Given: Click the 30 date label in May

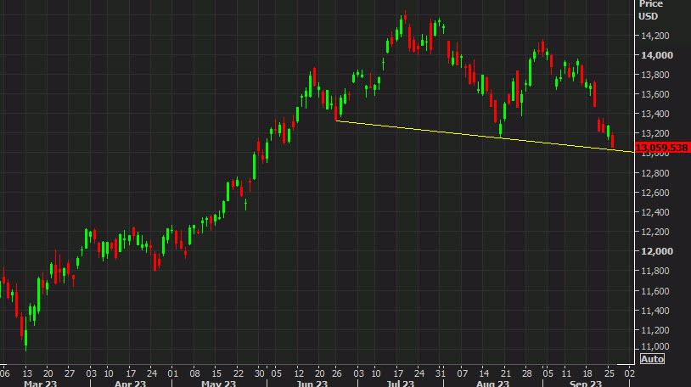Looking at the screenshot, I should [x=260, y=373].
